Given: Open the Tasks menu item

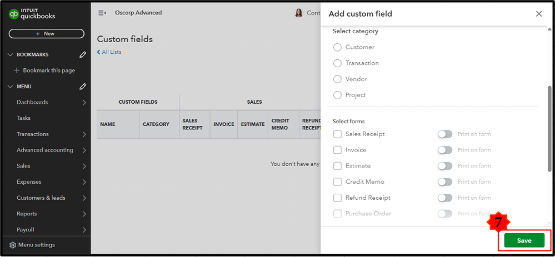Looking at the screenshot, I should click(x=23, y=118).
